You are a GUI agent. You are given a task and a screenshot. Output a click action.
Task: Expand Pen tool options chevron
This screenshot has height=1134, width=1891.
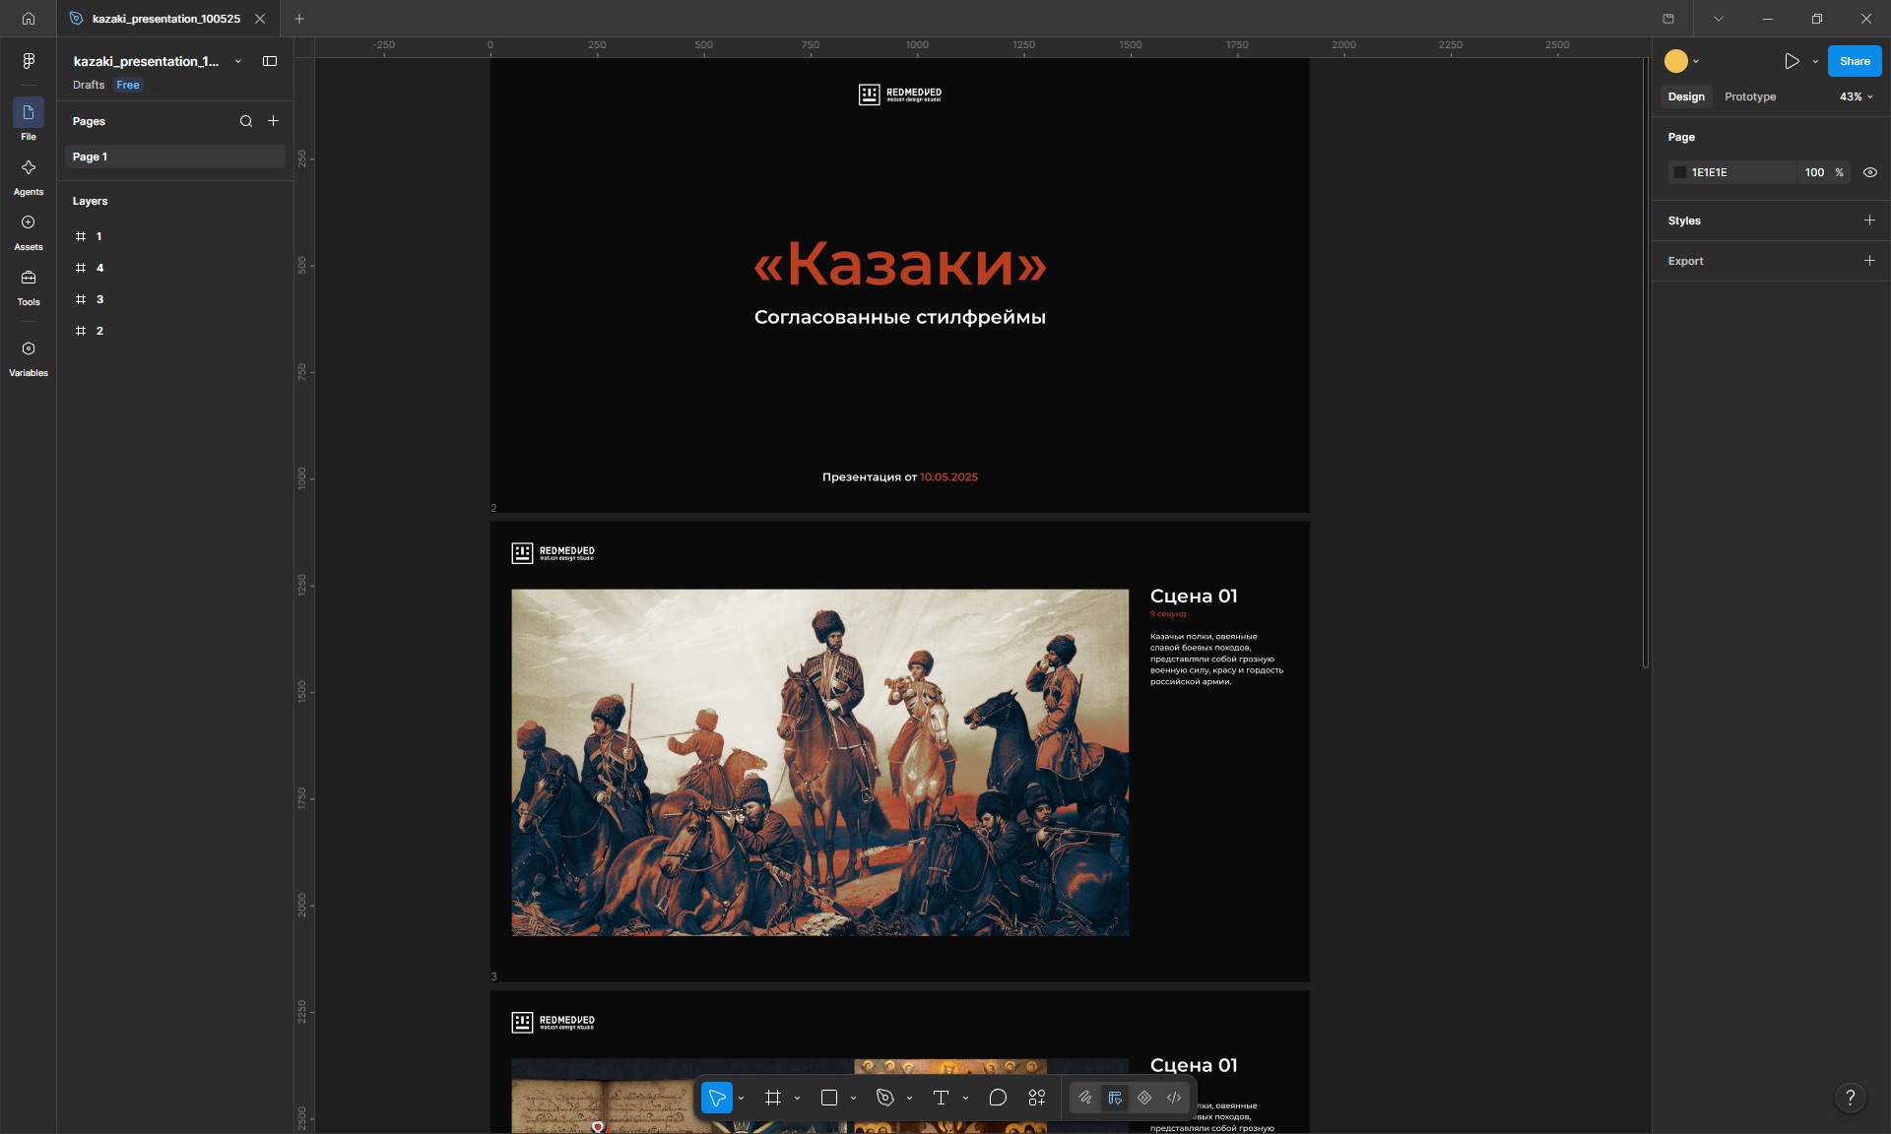click(909, 1098)
